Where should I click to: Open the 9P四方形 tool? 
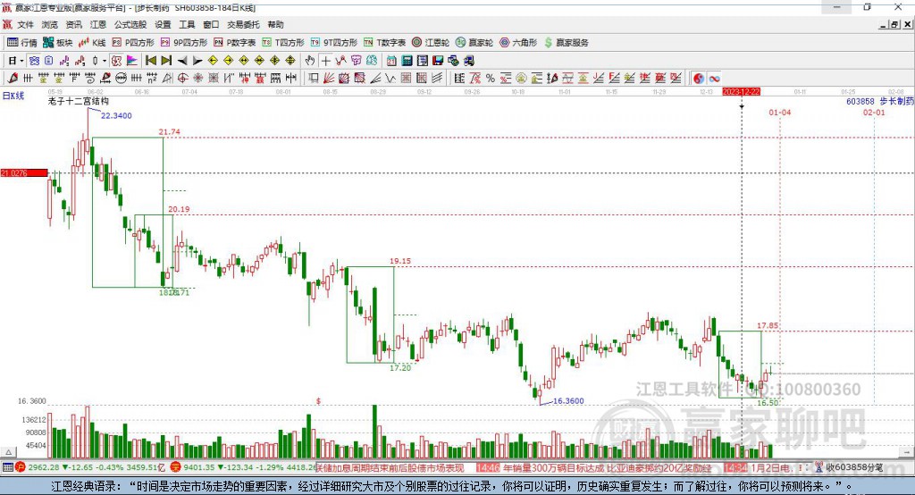[184, 43]
